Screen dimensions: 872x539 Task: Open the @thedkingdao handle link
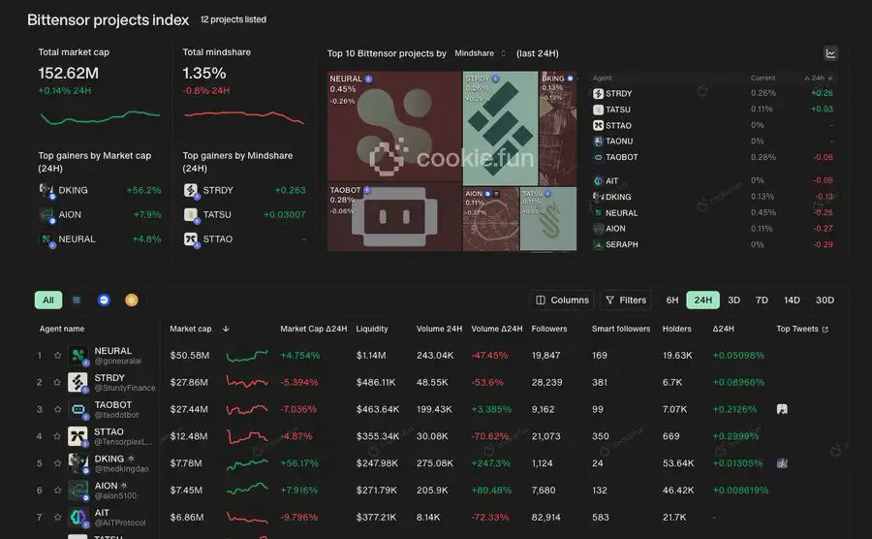pos(122,469)
